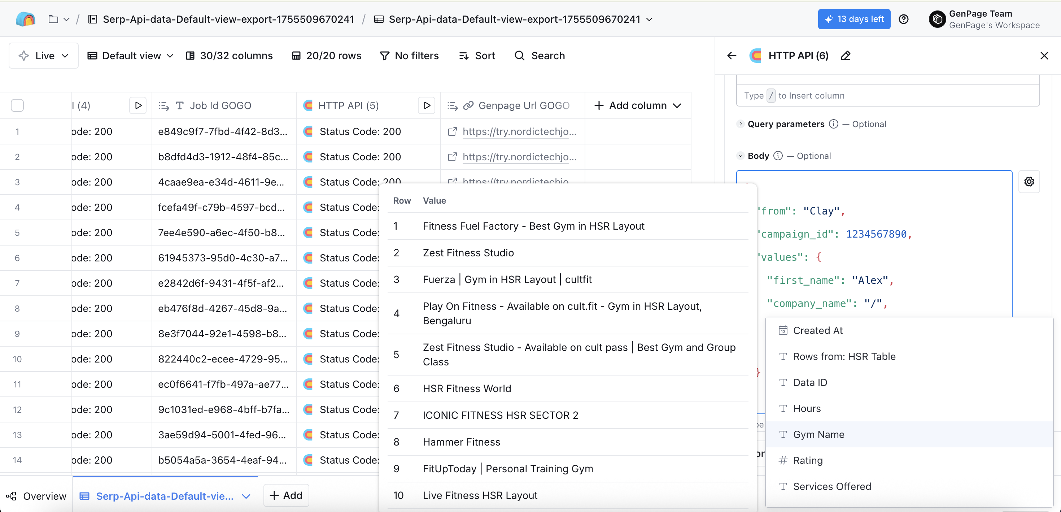Select the Job Id GOGO column header

coord(224,105)
